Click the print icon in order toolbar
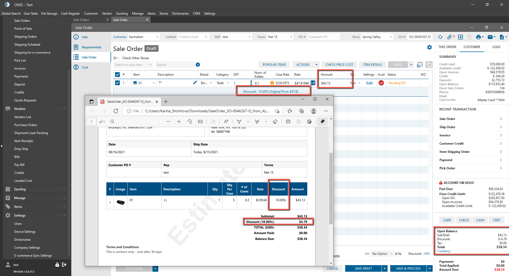 pos(478,37)
